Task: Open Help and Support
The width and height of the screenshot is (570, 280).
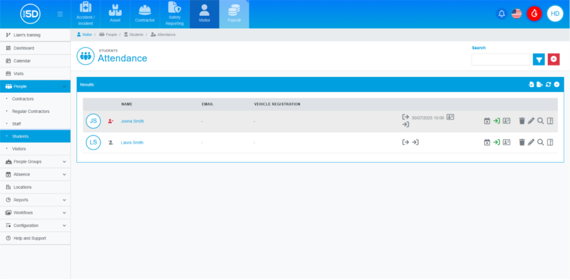Action: click(35, 238)
